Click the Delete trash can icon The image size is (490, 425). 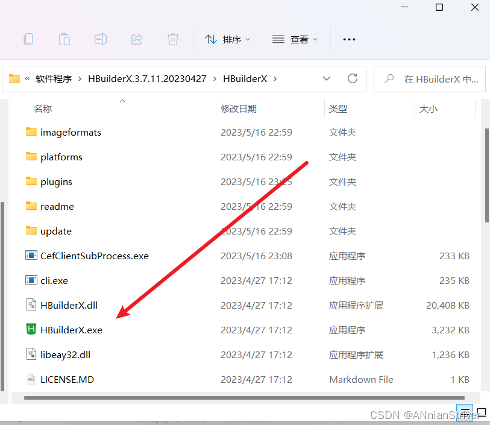pyautogui.click(x=173, y=40)
